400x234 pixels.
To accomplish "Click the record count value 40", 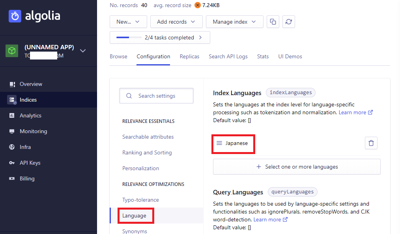I will pos(144,5).
